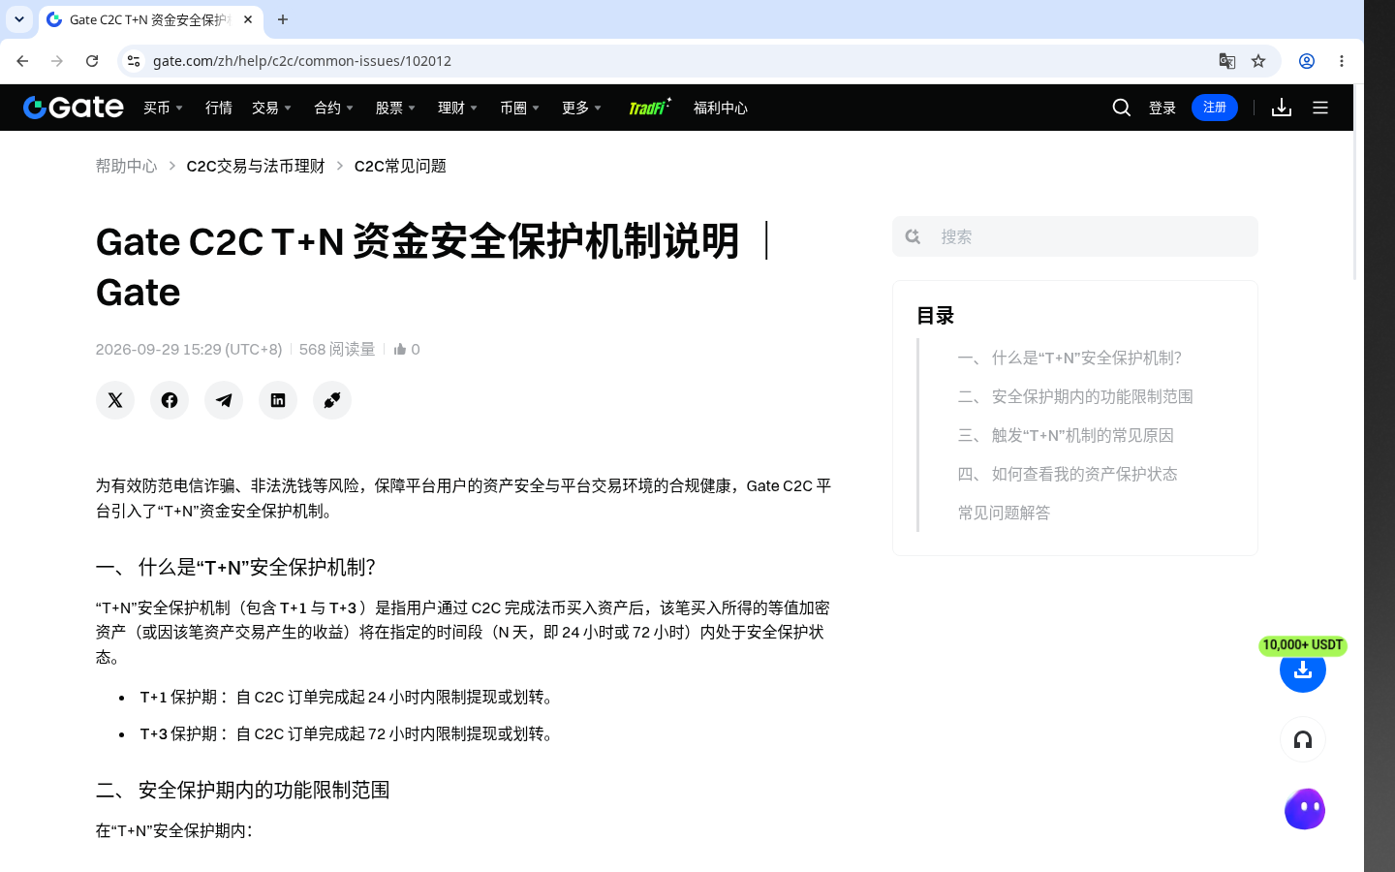Expand the 买币 dropdown menu
This screenshot has width=1395, height=872.
[163, 108]
